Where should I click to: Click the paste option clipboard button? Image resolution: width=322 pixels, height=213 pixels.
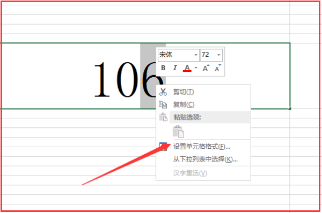[178, 131]
